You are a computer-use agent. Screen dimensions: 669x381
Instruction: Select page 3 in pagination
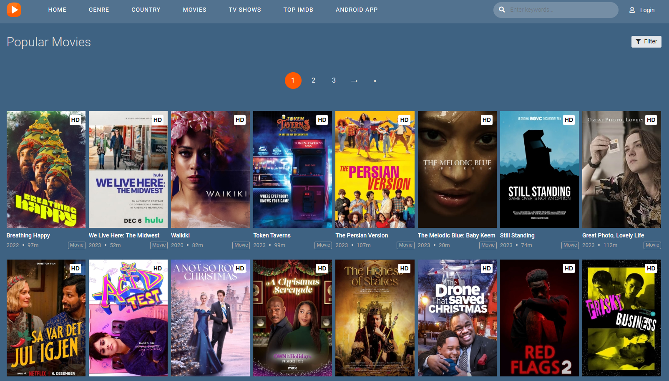334,80
